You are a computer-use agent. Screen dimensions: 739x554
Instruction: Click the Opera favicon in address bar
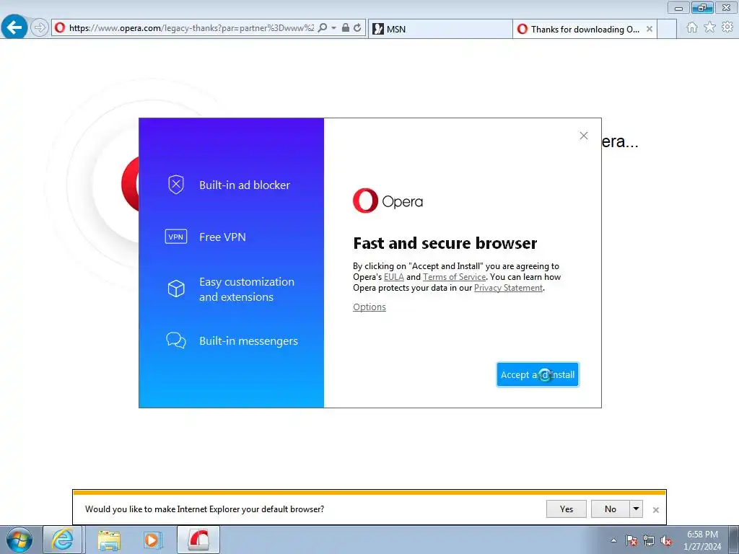[60, 28]
